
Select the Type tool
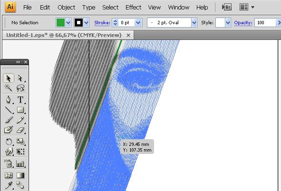coord(20,99)
